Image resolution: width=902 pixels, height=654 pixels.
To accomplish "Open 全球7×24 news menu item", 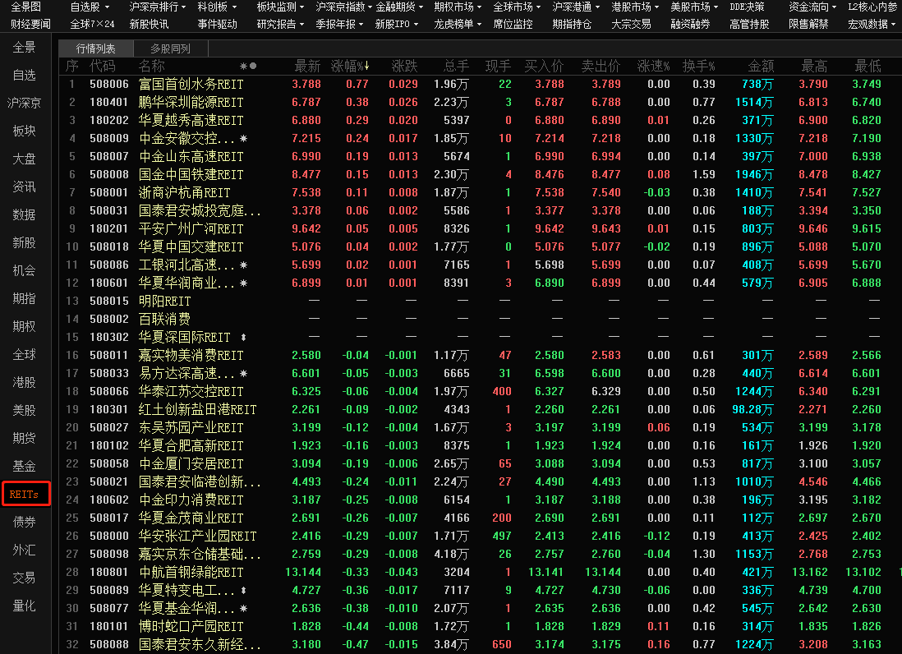I will point(92,25).
